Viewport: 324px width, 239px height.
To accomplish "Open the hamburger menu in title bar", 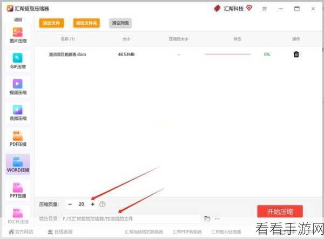I will click(264, 9).
